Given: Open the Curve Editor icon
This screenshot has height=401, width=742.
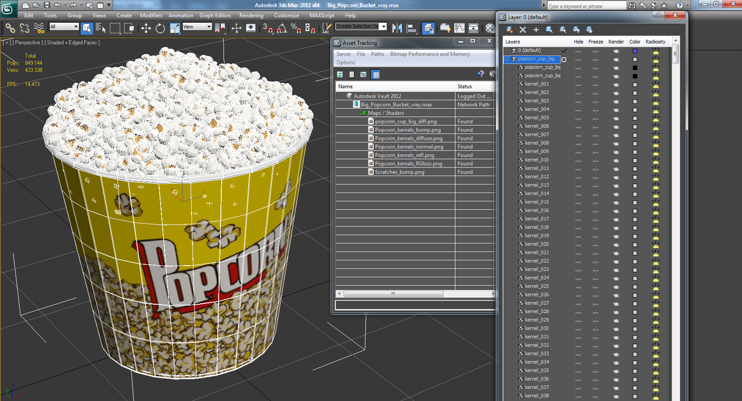Looking at the screenshot, I should [x=459, y=28].
